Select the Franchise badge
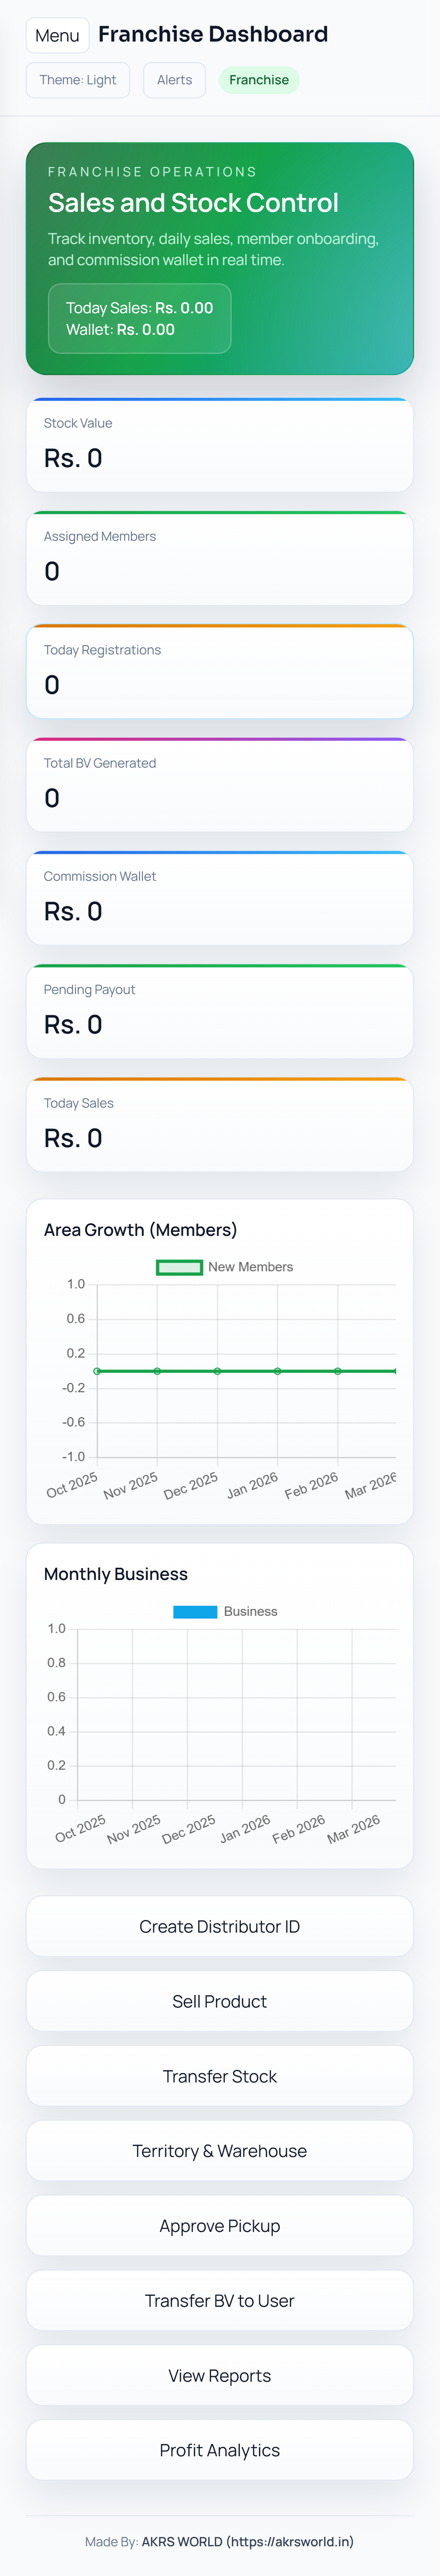This screenshot has height=2576, width=440. click(x=258, y=80)
